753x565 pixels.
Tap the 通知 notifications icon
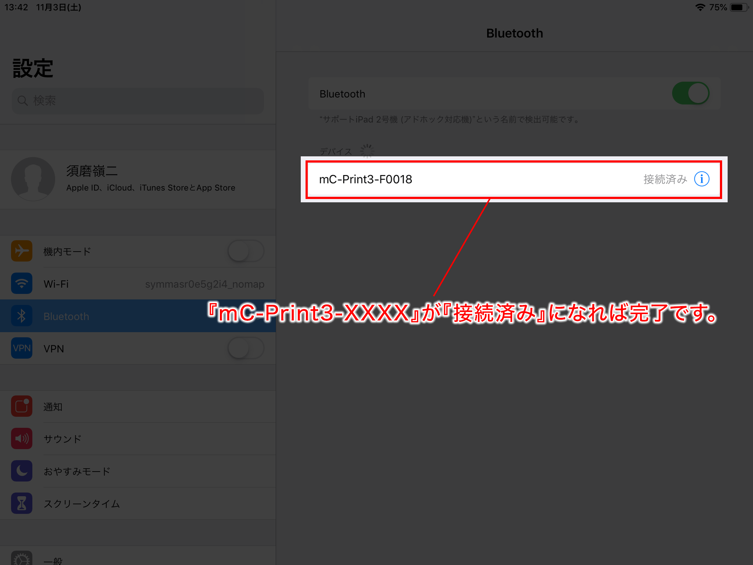(22, 406)
